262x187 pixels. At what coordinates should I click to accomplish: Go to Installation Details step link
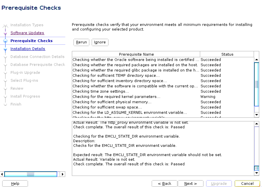point(28,49)
